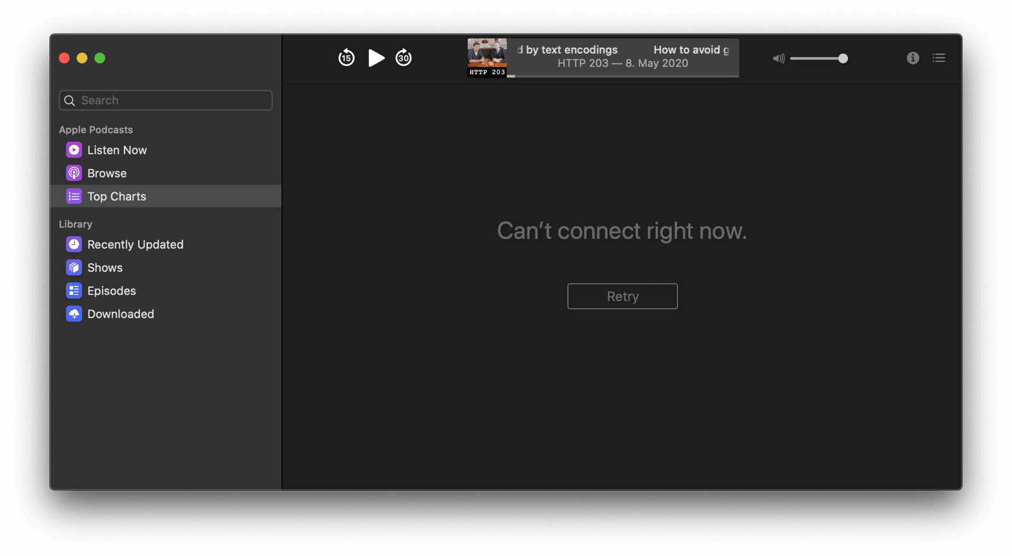Image resolution: width=1012 pixels, height=556 pixels.
Task: Select Top Charts in sidebar
Action: click(116, 197)
